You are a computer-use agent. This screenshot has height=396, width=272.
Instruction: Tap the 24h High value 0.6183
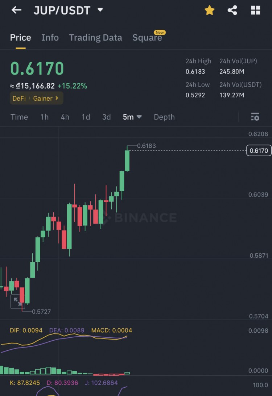point(195,71)
